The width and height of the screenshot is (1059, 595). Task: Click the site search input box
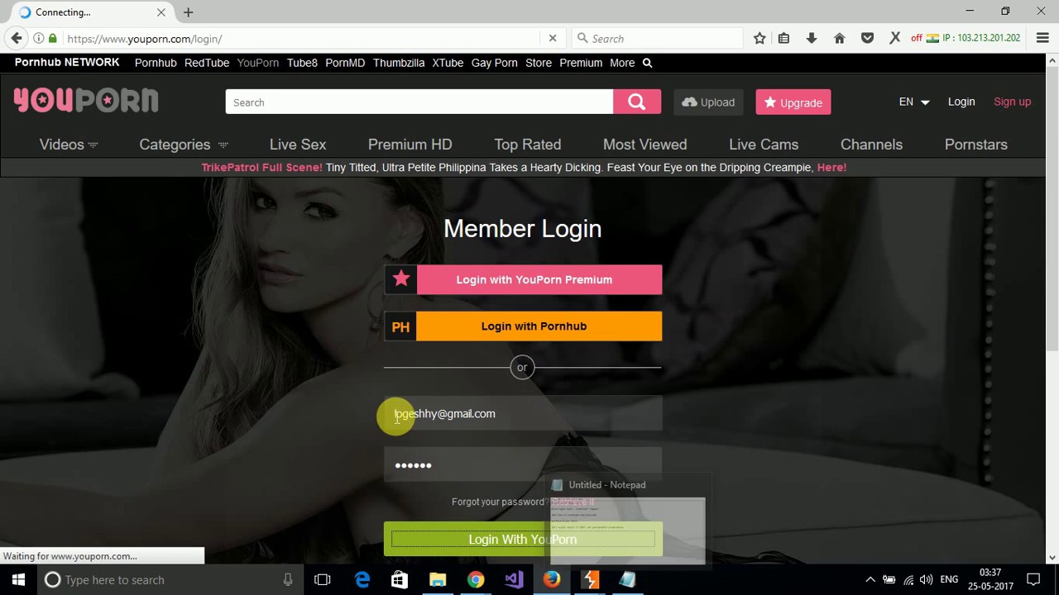419,102
